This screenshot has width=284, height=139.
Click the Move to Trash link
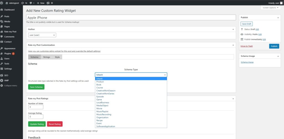pos(247,46)
